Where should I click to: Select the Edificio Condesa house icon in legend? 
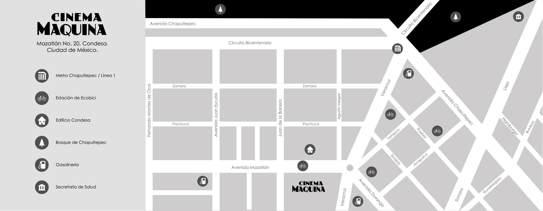pyautogui.click(x=42, y=120)
